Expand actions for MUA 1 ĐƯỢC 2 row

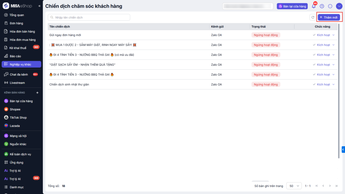pyautogui.click(x=334, y=45)
